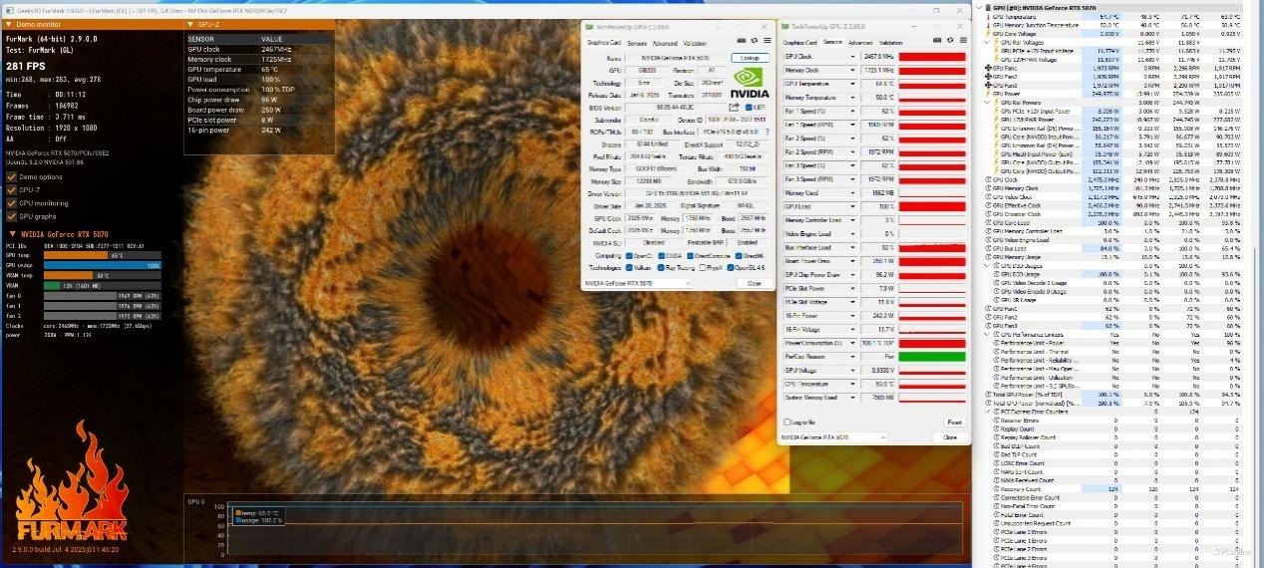Click GPU usage blue bar in FurMark
This screenshot has width=1264, height=568.
[104, 265]
